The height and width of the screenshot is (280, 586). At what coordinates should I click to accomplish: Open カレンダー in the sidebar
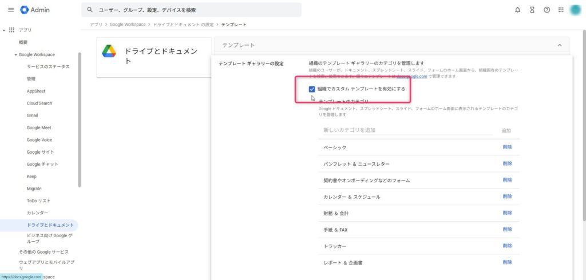(37, 213)
